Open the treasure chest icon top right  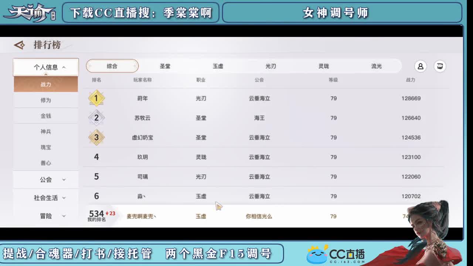click(x=440, y=66)
